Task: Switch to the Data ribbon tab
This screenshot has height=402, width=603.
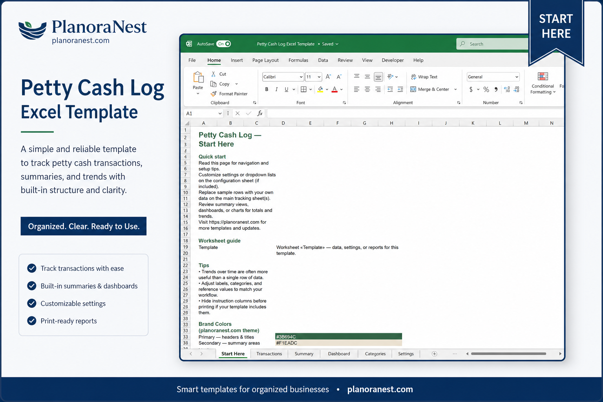Action: 323,60
